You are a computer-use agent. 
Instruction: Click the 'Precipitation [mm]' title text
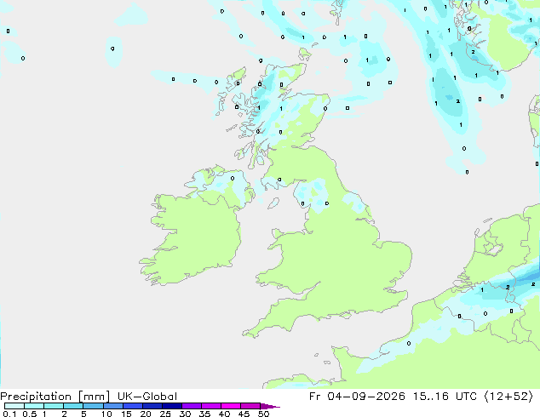pyautogui.click(x=55, y=397)
